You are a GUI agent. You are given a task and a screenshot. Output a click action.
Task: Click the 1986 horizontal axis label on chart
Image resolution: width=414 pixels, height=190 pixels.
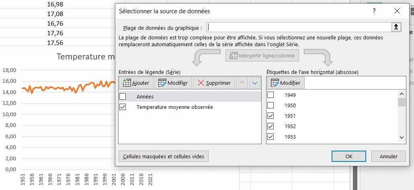pos(86,180)
